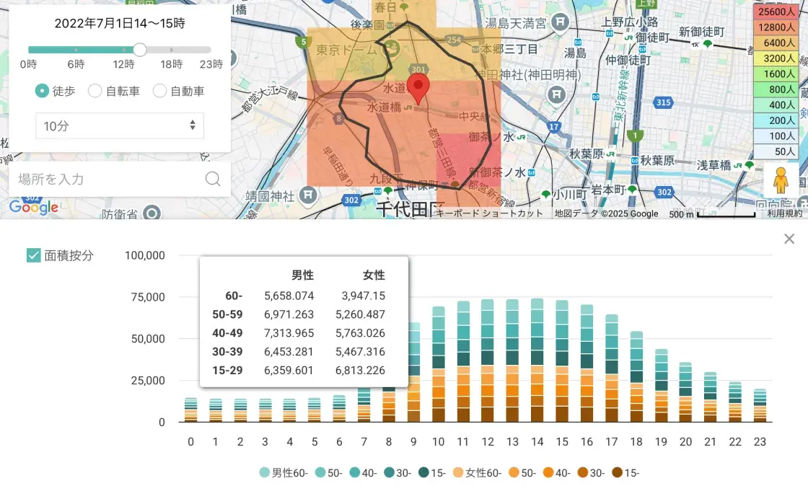The image size is (808, 499).
Task: Click the 新御茶ノ水 metro station icon
Action: pyautogui.click(x=531, y=172)
